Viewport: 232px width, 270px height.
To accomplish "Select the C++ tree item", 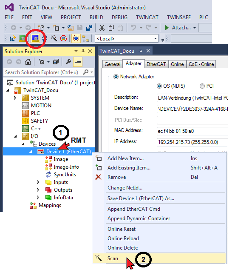I will pyautogui.click(x=36, y=129).
